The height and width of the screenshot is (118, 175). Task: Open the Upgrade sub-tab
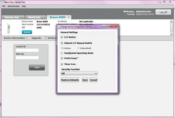pyautogui.click(x=36, y=38)
